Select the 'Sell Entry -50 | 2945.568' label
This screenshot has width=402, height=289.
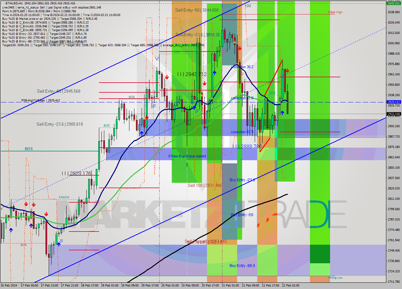tap(59, 91)
